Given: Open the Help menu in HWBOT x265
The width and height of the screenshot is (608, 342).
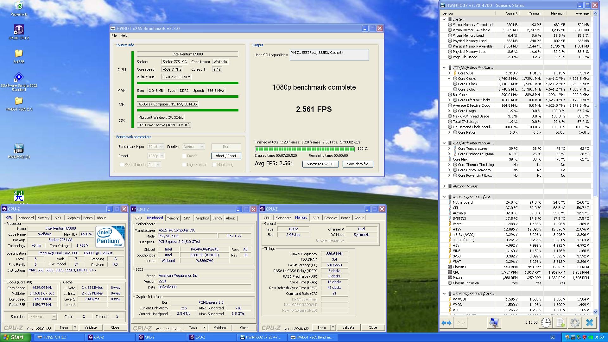Looking at the screenshot, I should tap(124, 35).
